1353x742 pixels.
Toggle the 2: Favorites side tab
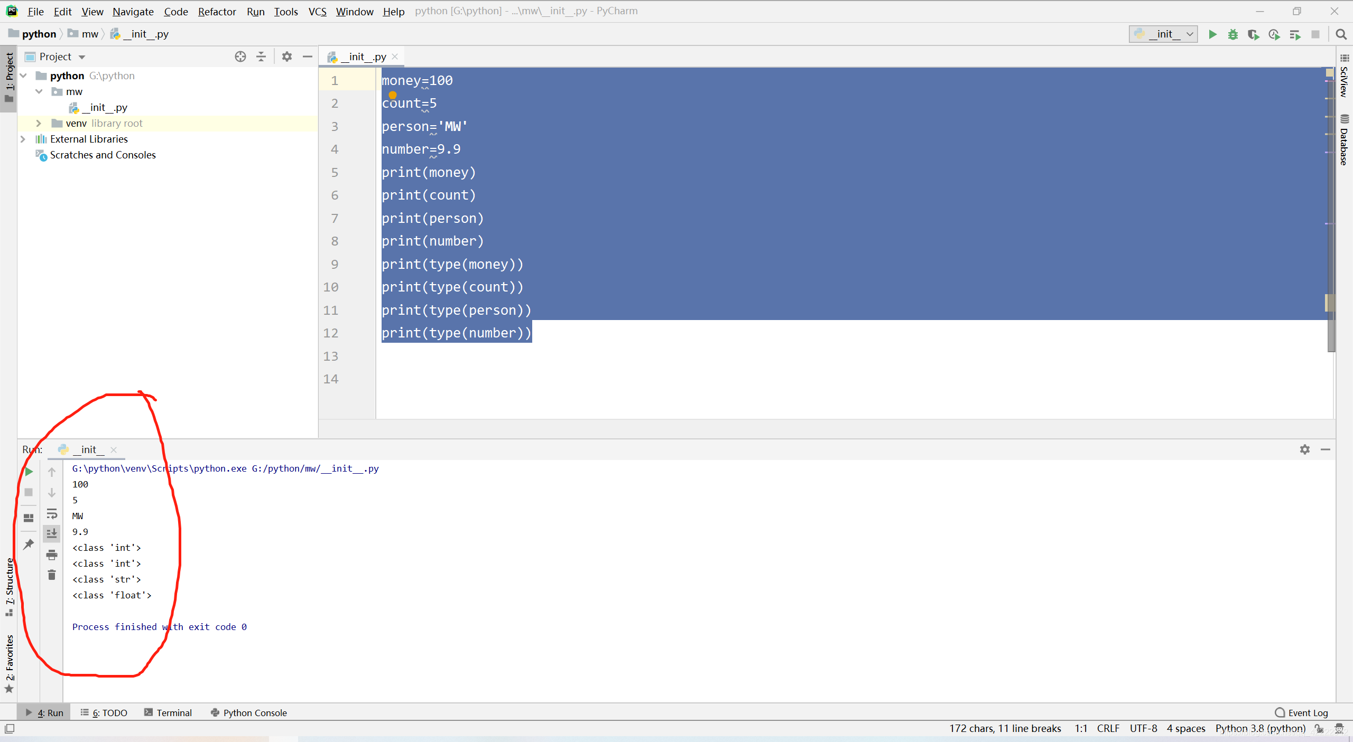point(9,663)
